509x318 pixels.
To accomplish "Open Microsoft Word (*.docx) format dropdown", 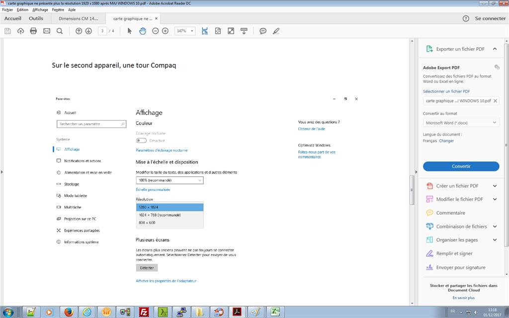I will pyautogui.click(x=461, y=123).
